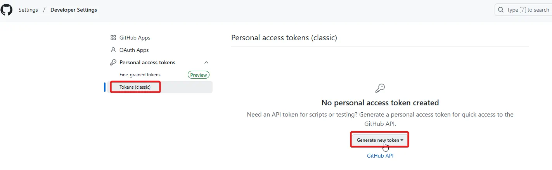Click the GitHub logo
This screenshot has height=170, width=552.
(x=6, y=10)
